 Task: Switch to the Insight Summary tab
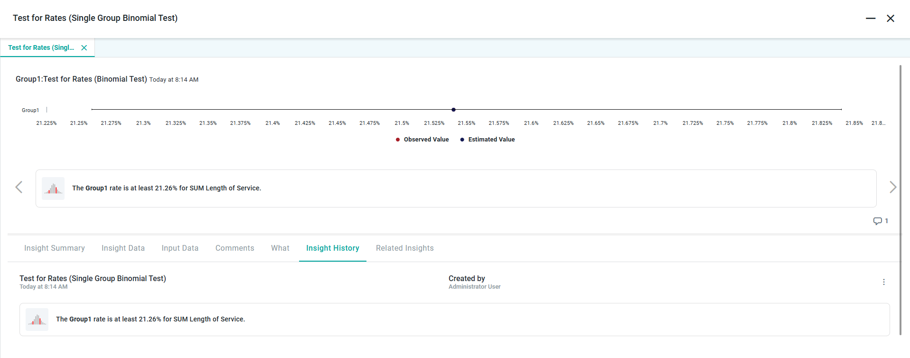pos(55,248)
